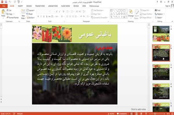Screen dimensions: 174x115
Task: Select the rectangle shape in Drawing gallery
Action: click(x=119, y=11)
